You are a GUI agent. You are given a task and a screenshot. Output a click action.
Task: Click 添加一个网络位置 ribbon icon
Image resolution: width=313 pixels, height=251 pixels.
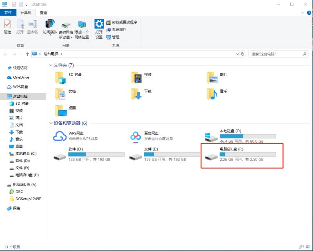(x=81, y=30)
